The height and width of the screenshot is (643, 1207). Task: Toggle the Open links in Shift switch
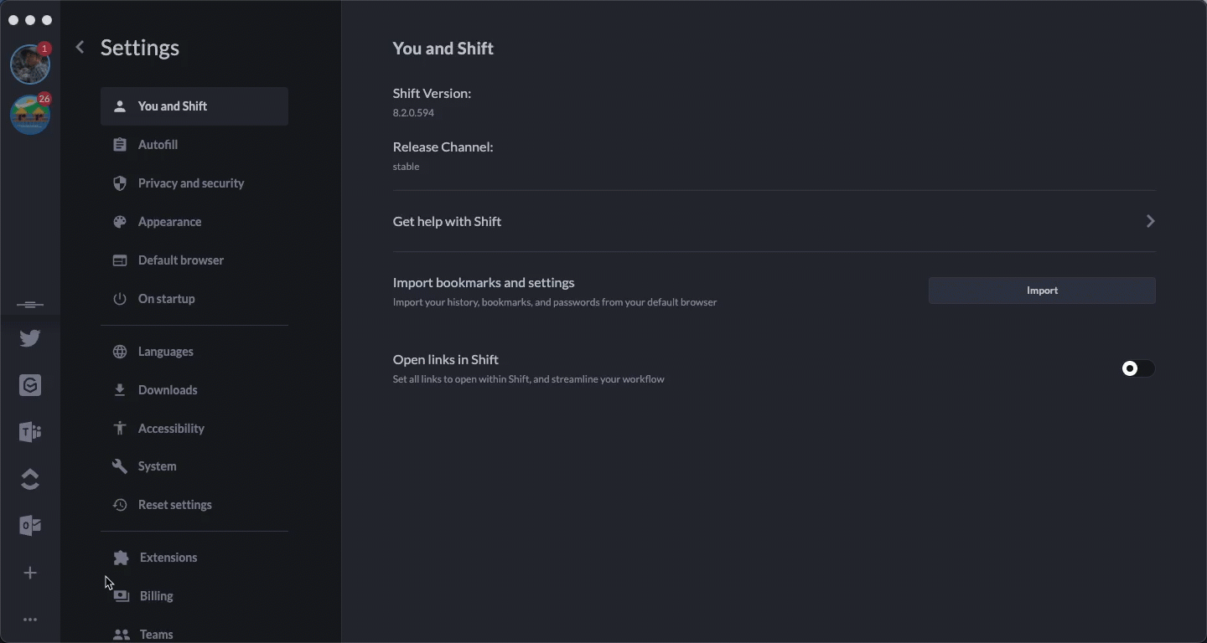pyautogui.click(x=1137, y=368)
